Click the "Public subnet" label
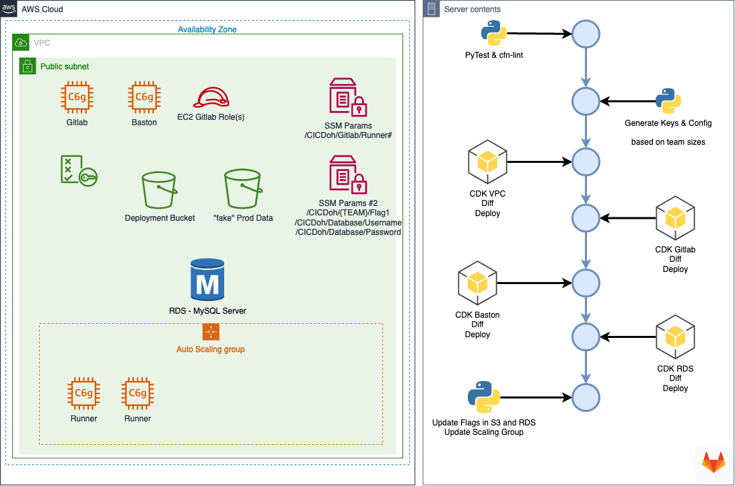Viewport: 735px width, 486px height. click(65, 67)
